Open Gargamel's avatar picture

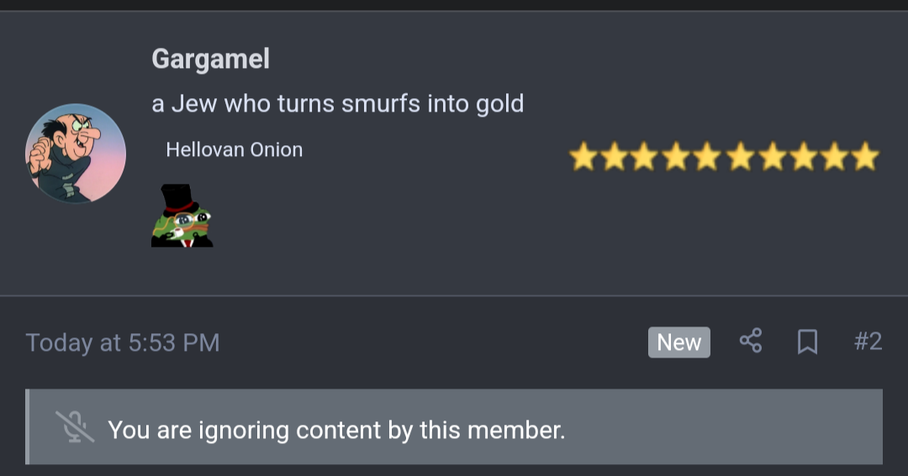coord(76,154)
